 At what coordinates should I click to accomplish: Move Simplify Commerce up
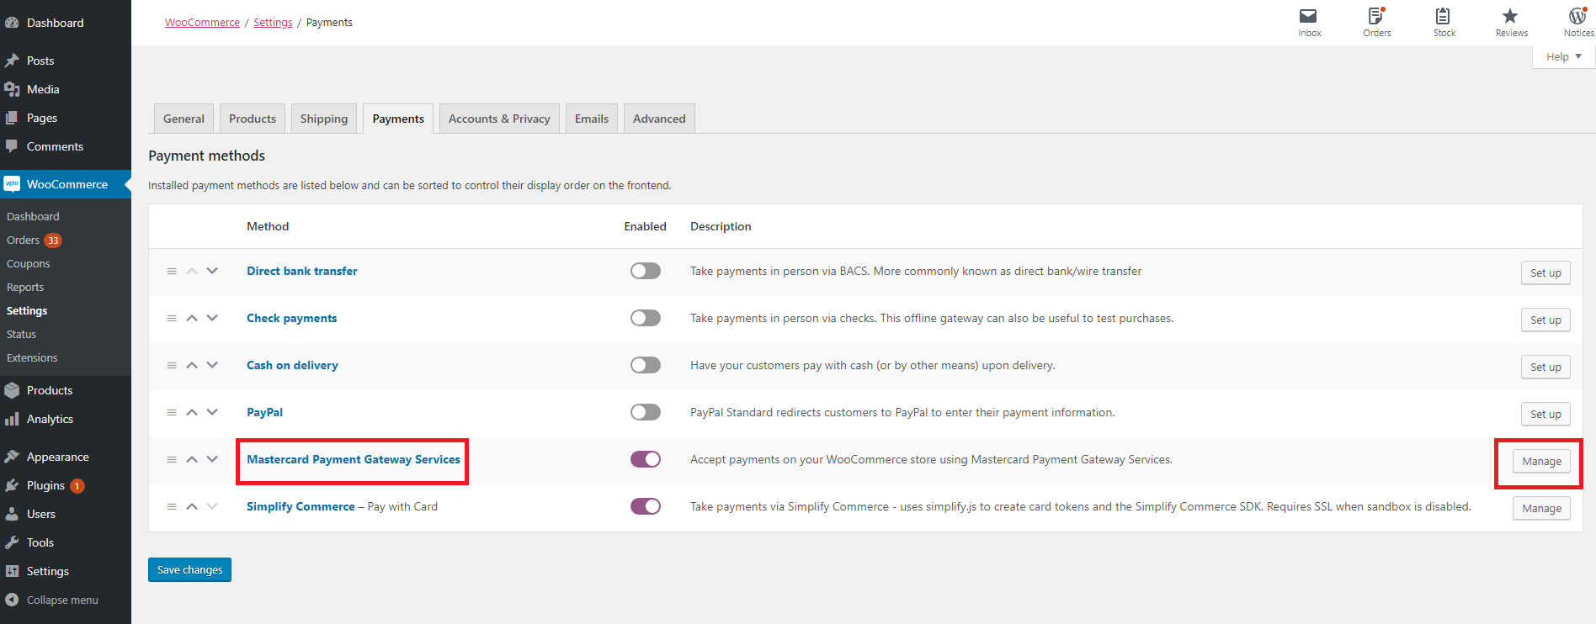(192, 506)
